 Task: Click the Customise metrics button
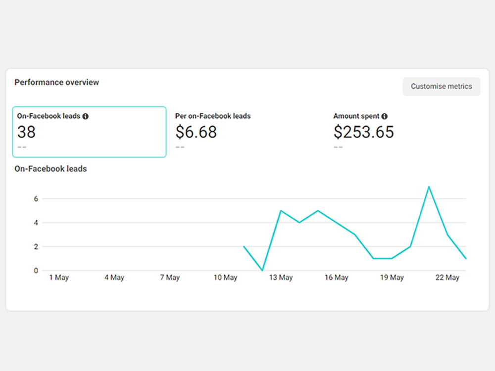(442, 87)
